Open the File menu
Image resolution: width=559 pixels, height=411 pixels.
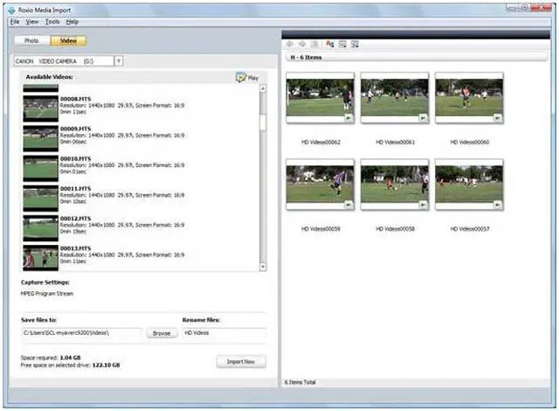point(15,21)
